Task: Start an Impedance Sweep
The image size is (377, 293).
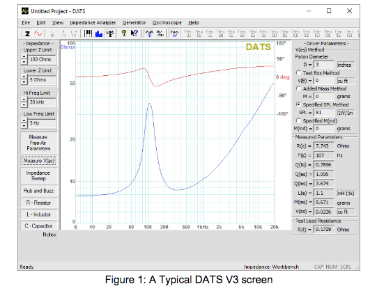Action: click(39, 175)
